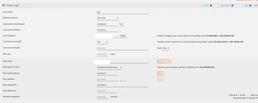Screen dimensions: 258x103
Task: Click the Network protocol label
Action: tap(10, 18)
